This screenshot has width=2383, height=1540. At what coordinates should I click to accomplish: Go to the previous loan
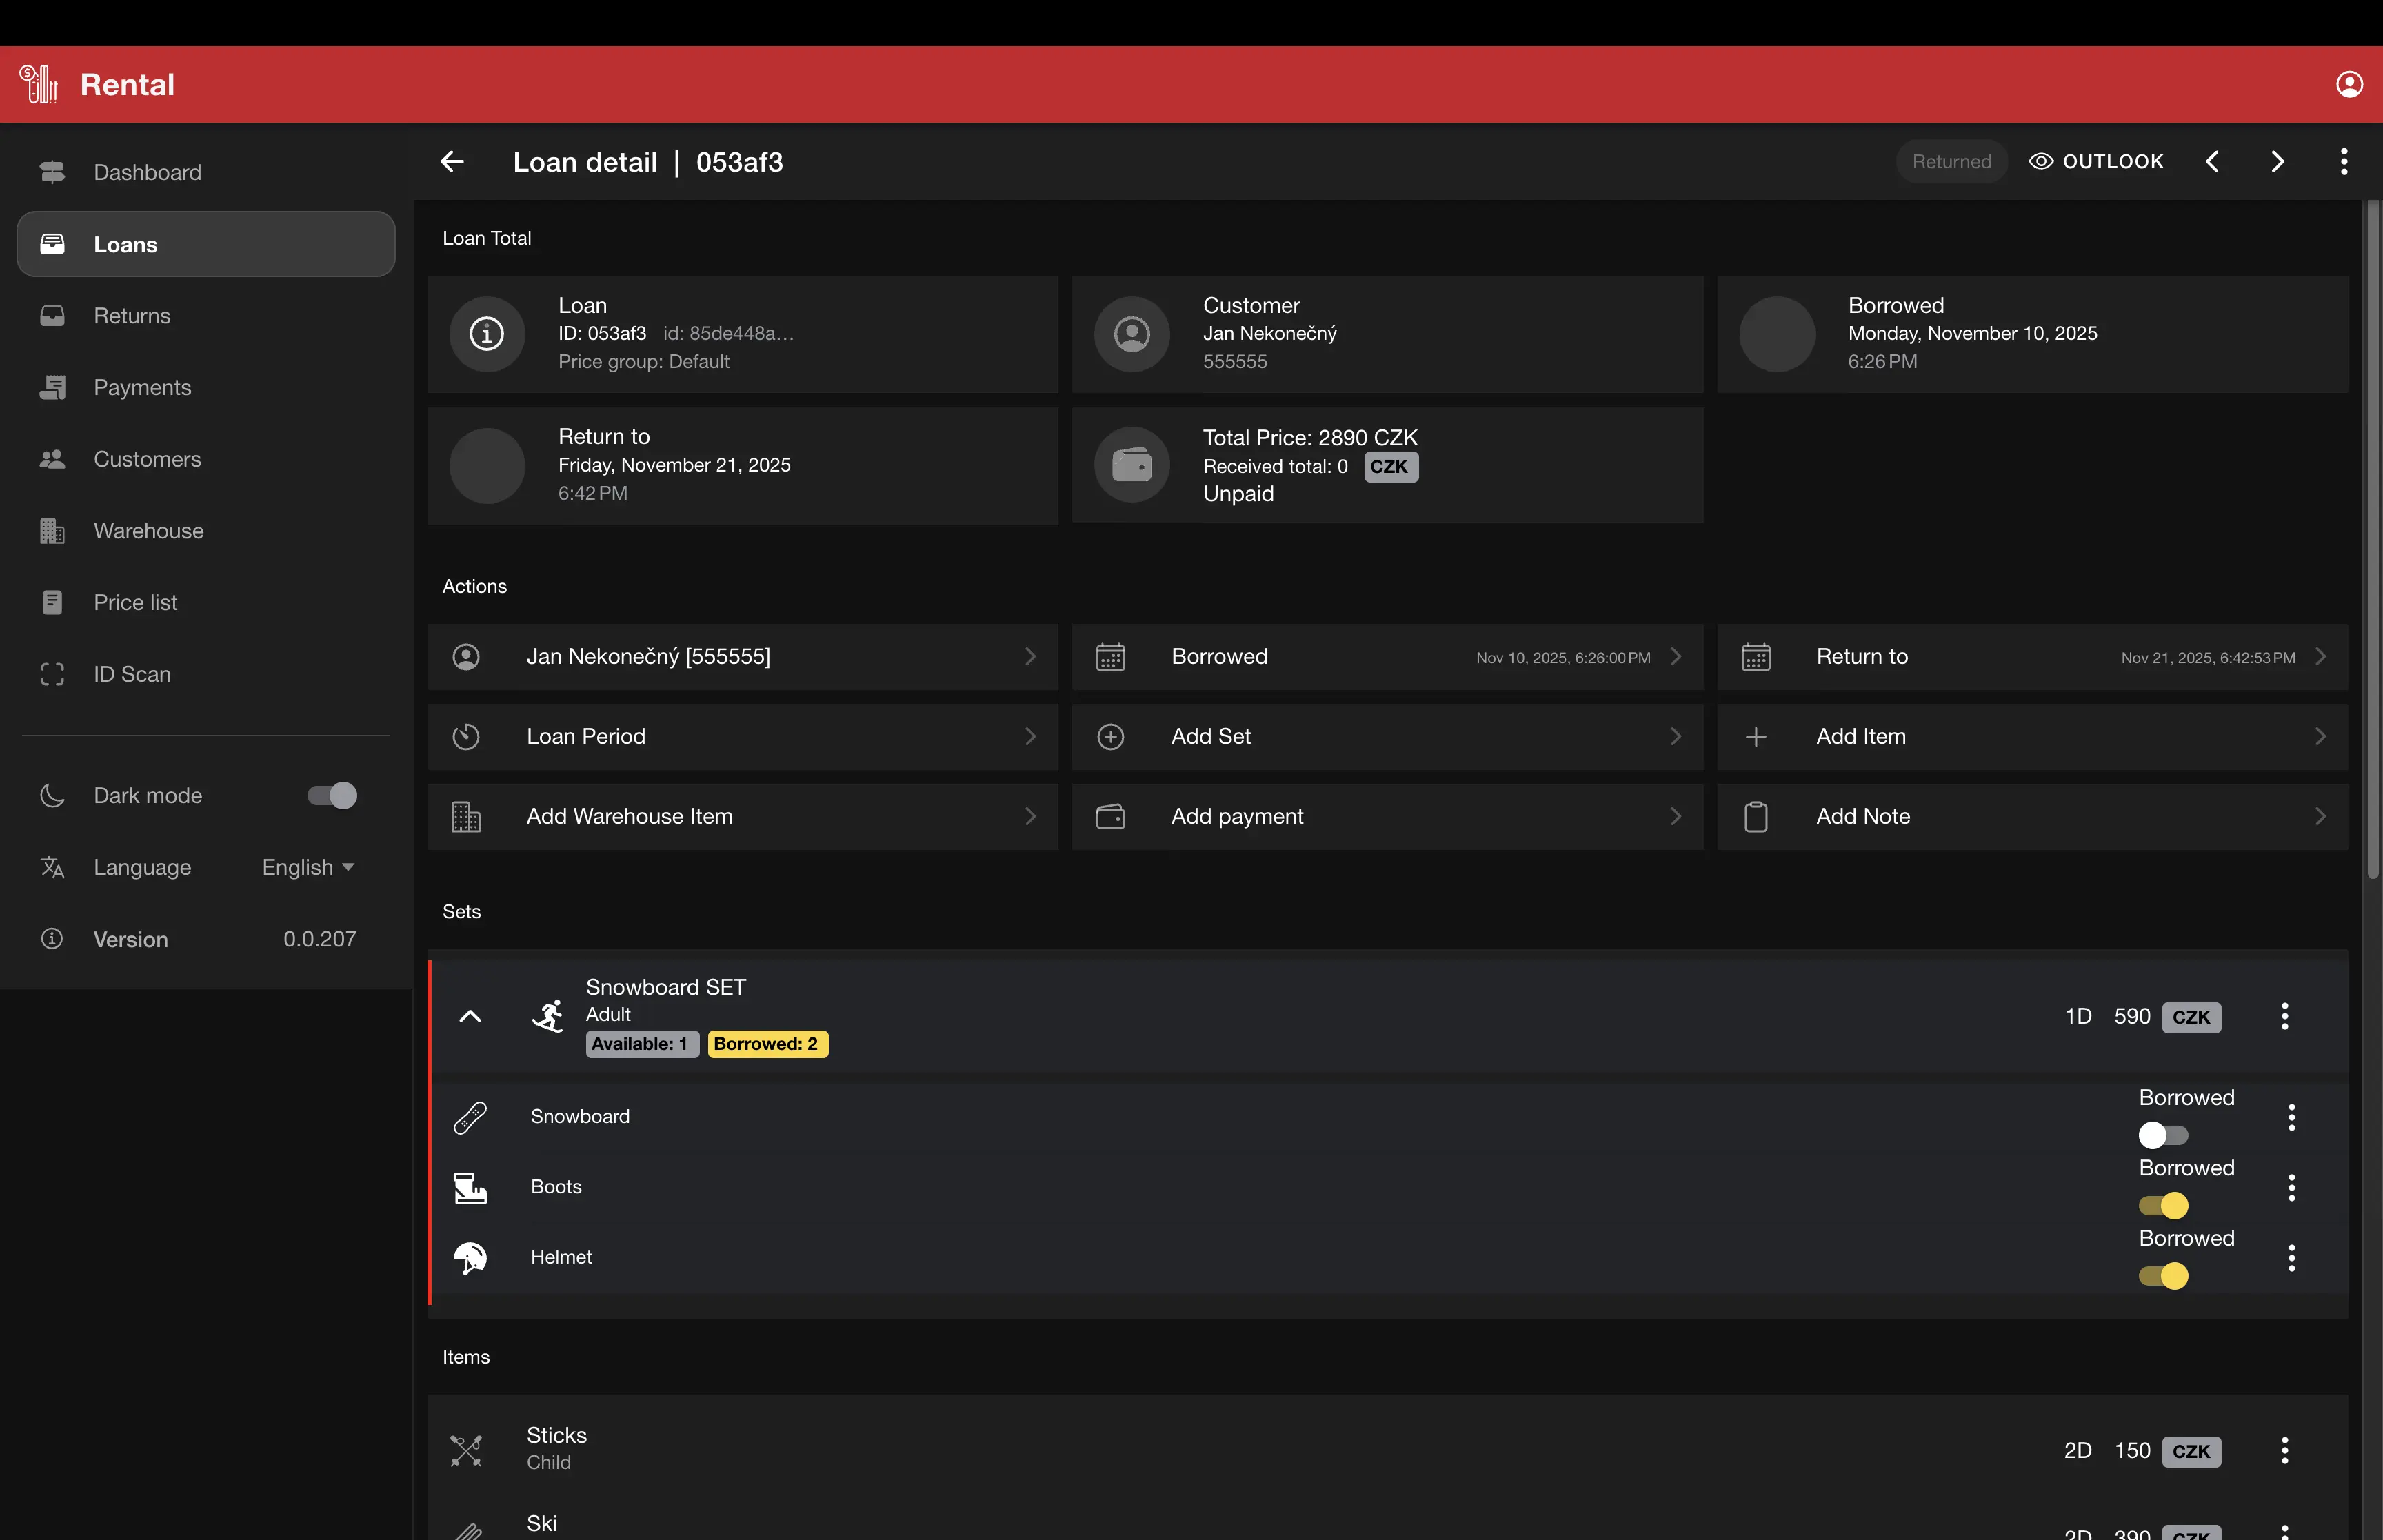[2212, 162]
